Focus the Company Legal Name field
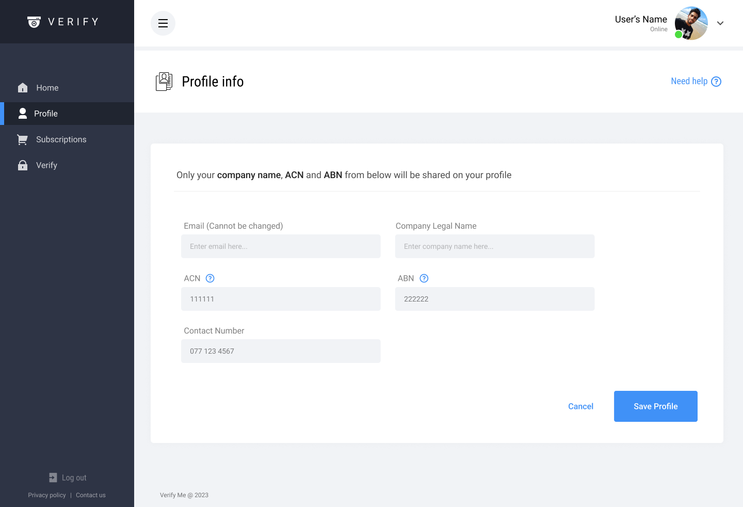Viewport: 743px width, 507px height. 495,246
